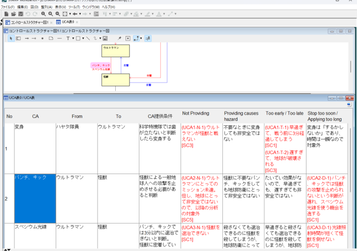This screenshot has width=357, height=251.
Task: Click the greyed-out undo arrow
Action: [28, 14]
